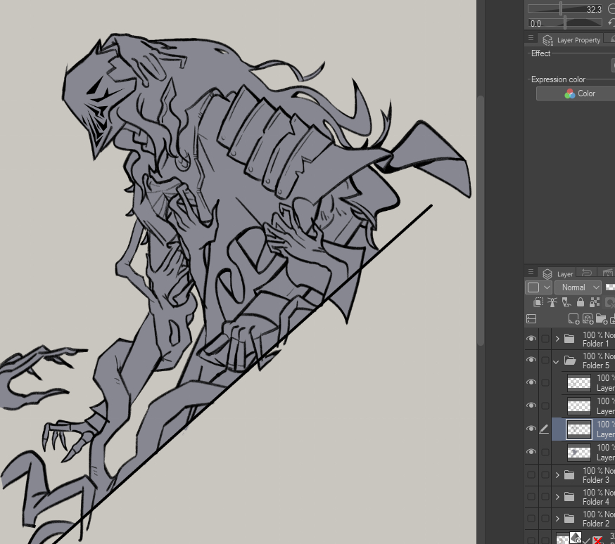Click the Clip to Layer Below icon

[x=538, y=302]
